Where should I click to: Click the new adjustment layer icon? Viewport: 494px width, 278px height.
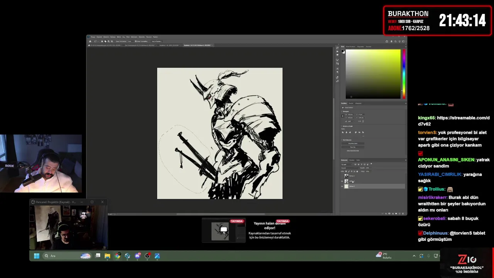pos(393,214)
